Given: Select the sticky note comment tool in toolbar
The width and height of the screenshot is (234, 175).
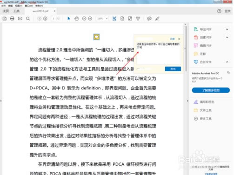Looking at the screenshot, I should 149,19.
